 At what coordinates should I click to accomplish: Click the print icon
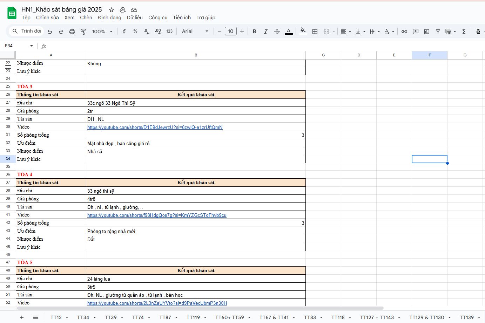[72, 32]
